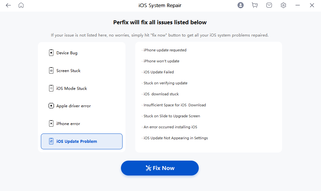Screen dimensions: 321x191
Task: Go to the home screen icon
Action: point(21,5)
